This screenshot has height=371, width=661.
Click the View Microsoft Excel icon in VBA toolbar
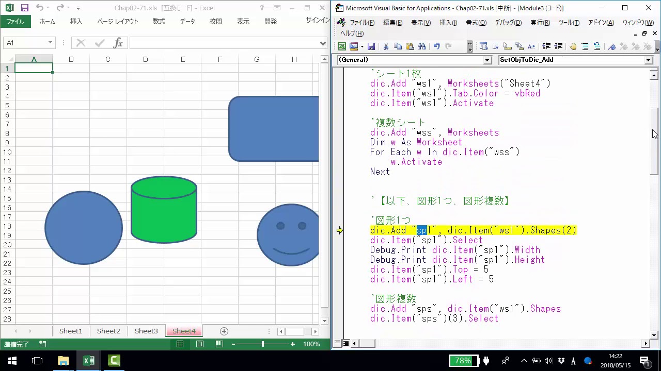pyautogui.click(x=342, y=46)
